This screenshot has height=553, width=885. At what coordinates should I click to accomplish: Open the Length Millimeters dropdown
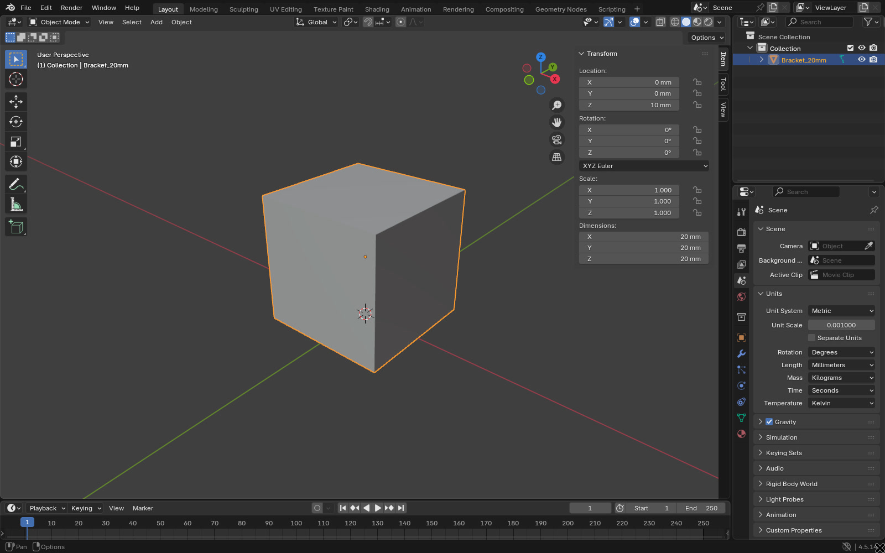click(x=841, y=365)
